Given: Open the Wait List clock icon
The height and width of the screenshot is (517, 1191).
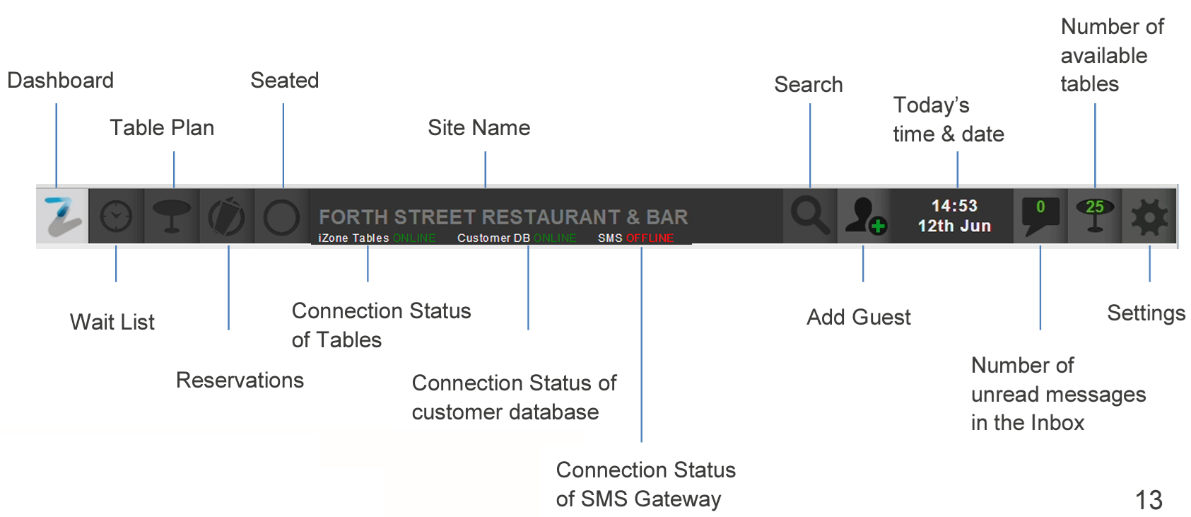Looking at the screenshot, I should click(x=116, y=216).
